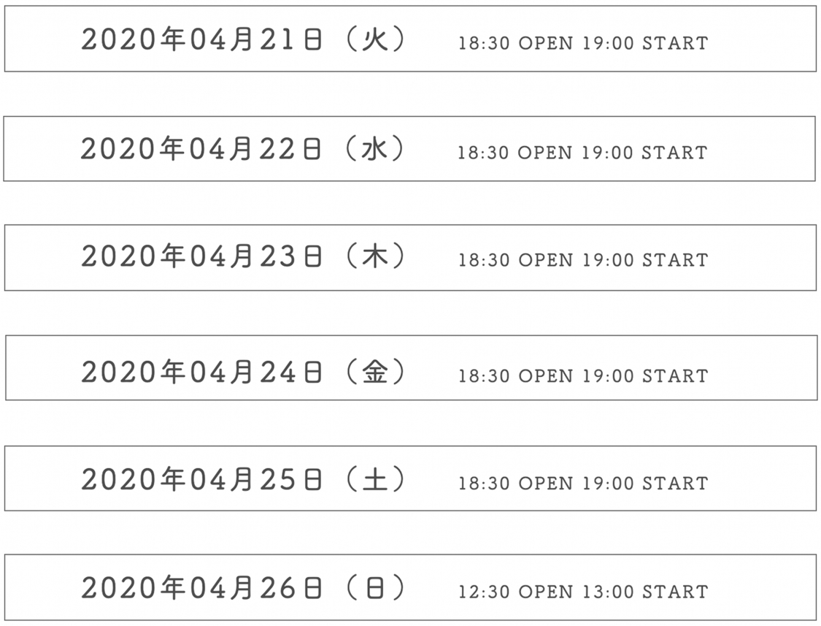Click the (木) weekday marker
Screen dimensions: 821x626
tap(374, 257)
